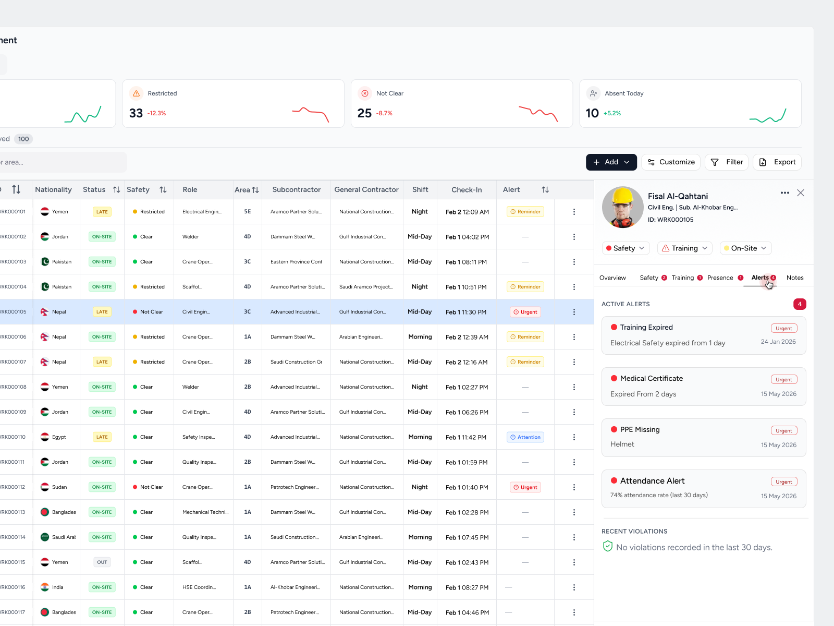Switch to the Notes tab
The width and height of the screenshot is (834, 626).
(x=795, y=278)
